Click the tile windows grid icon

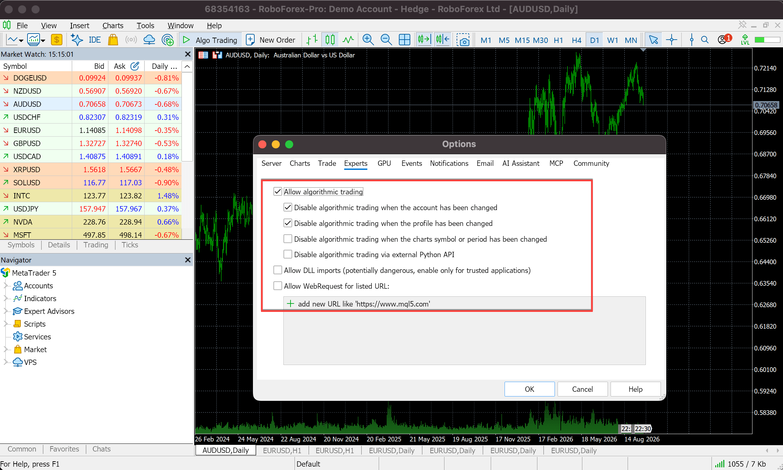tap(404, 40)
